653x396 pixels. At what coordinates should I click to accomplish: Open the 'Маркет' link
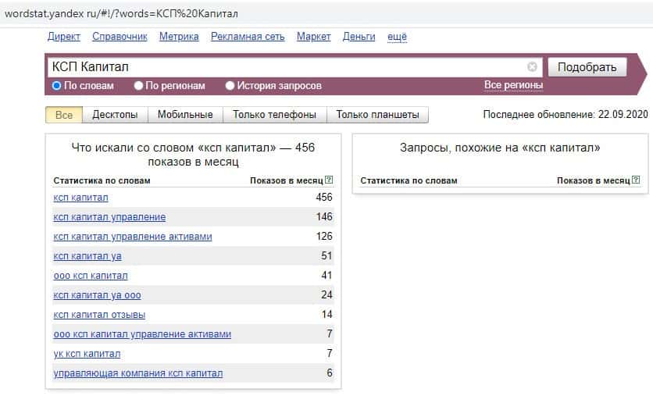(x=313, y=37)
